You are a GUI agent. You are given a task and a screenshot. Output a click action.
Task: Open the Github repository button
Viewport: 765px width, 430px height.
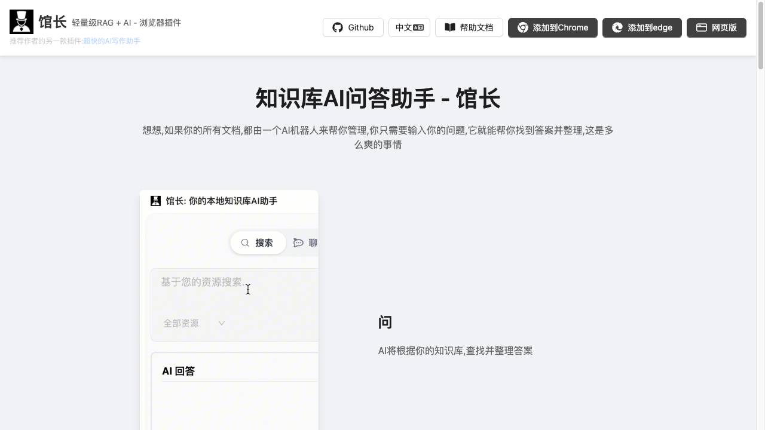[x=353, y=27]
